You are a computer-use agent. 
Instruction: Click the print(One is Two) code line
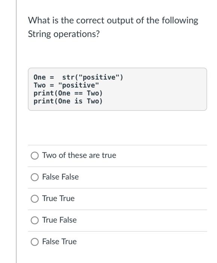click(x=68, y=101)
